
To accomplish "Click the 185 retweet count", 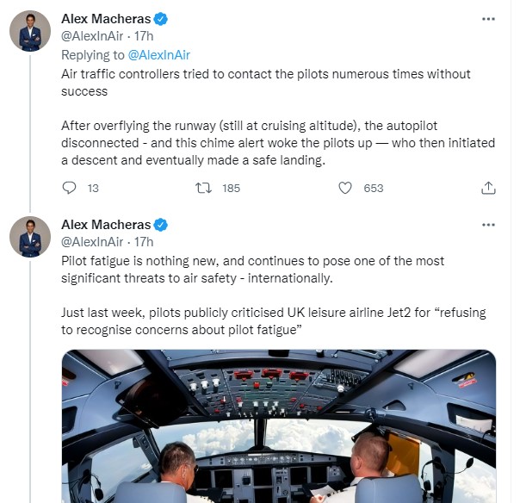I will coord(231,188).
